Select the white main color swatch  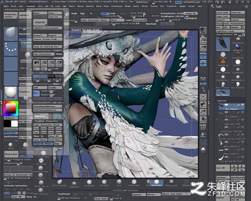click(15, 123)
